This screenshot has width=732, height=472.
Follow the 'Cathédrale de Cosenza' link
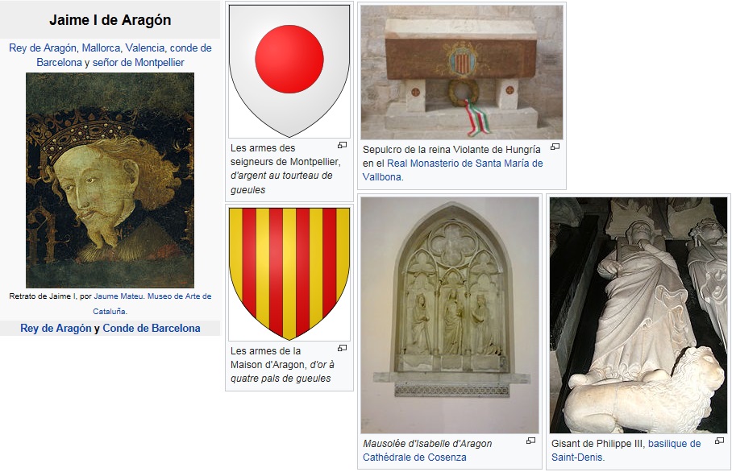(414, 458)
